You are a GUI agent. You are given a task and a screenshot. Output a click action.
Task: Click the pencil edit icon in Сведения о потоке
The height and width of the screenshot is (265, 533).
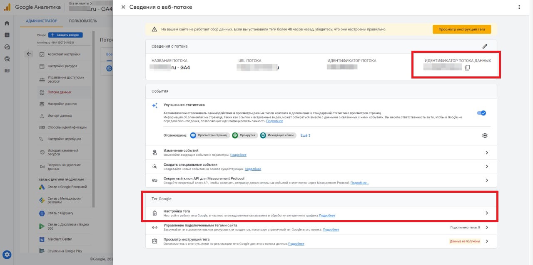coord(485,47)
